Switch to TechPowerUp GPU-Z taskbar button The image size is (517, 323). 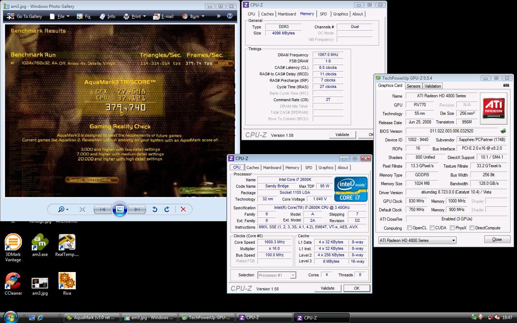(x=207, y=318)
